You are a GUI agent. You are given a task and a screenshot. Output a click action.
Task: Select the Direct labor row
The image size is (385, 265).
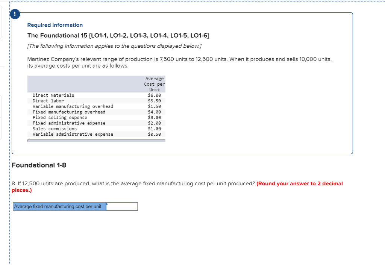point(48,101)
